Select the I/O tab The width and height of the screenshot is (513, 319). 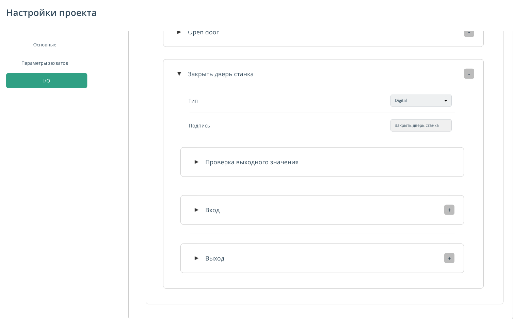click(47, 81)
